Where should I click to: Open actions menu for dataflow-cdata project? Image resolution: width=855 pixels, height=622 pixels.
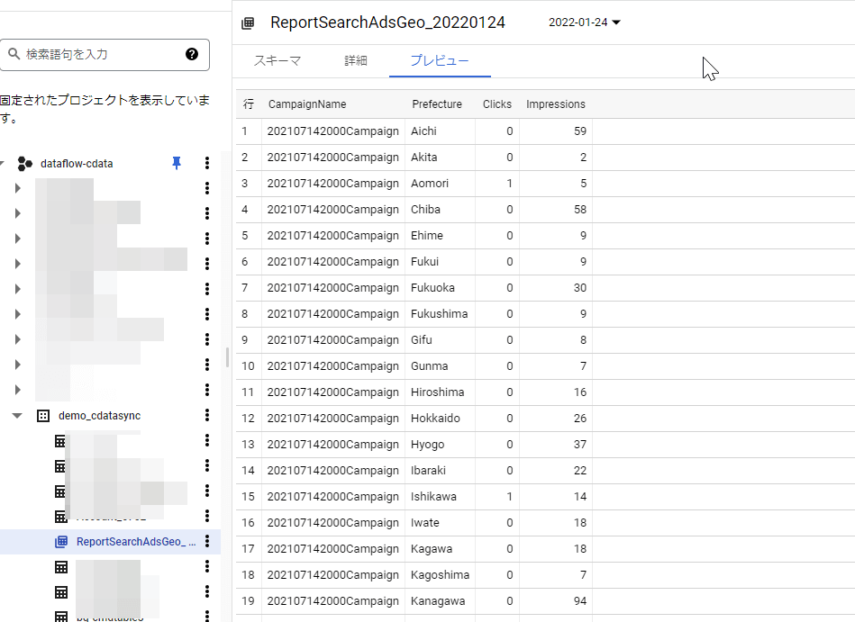coord(207,163)
